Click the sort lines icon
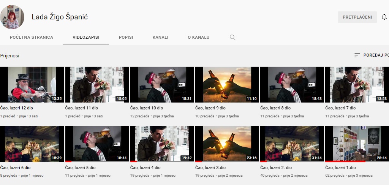 (357, 55)
